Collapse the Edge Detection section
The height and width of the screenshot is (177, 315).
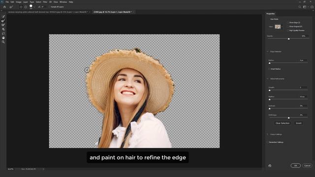click(268, 52)
